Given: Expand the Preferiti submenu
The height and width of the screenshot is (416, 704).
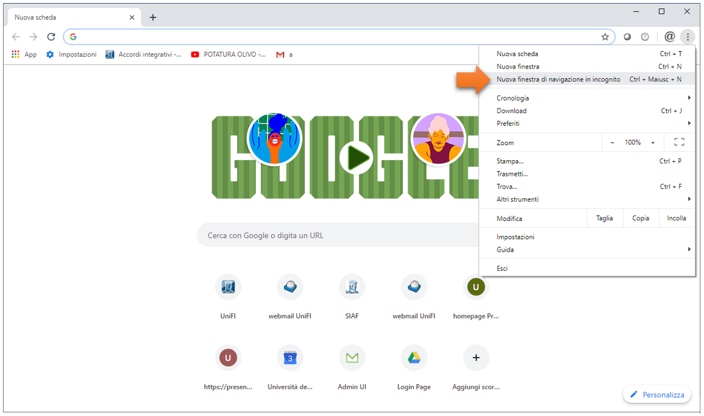Looking at the screenshot, I should tap(587, 123).
